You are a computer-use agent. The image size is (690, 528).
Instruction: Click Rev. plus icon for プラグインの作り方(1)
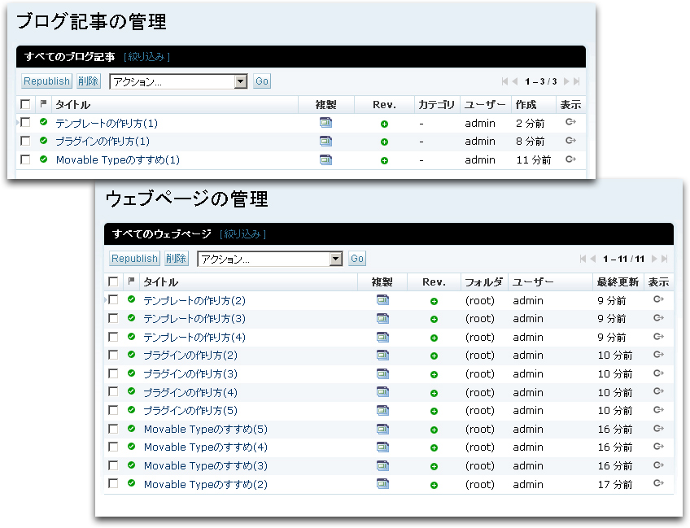pos(384,142)
